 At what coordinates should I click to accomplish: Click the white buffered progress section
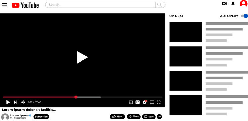(89, 97)
